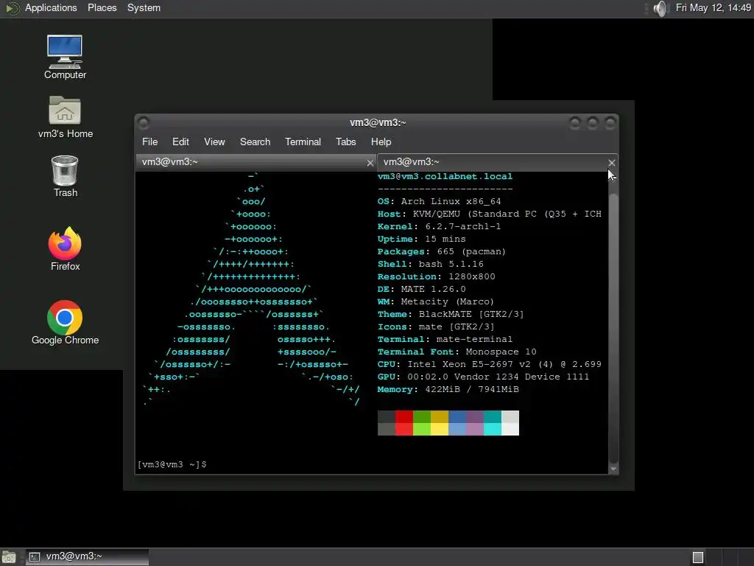The width and height of the screenshot is (754, 566).
Task: Click the scrollbar down arrow in terminal
Action: [x=613, y=469]
